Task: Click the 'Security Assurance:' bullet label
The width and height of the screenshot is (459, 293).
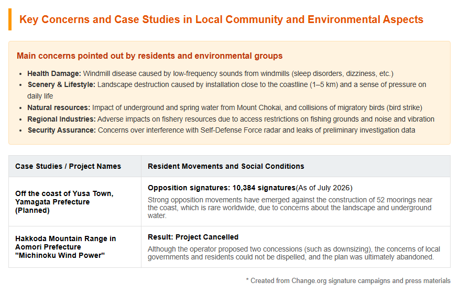Action: point(62,131)
